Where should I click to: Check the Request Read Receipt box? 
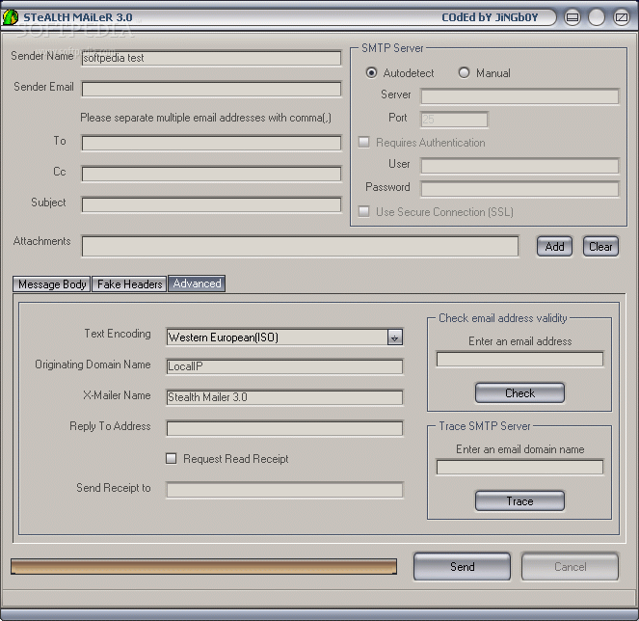coord(172,459)
